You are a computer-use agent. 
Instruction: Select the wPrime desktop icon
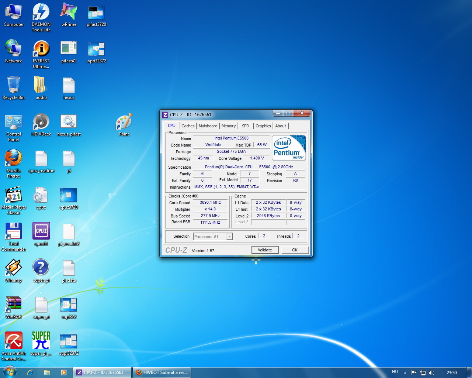tap(69, 16)
